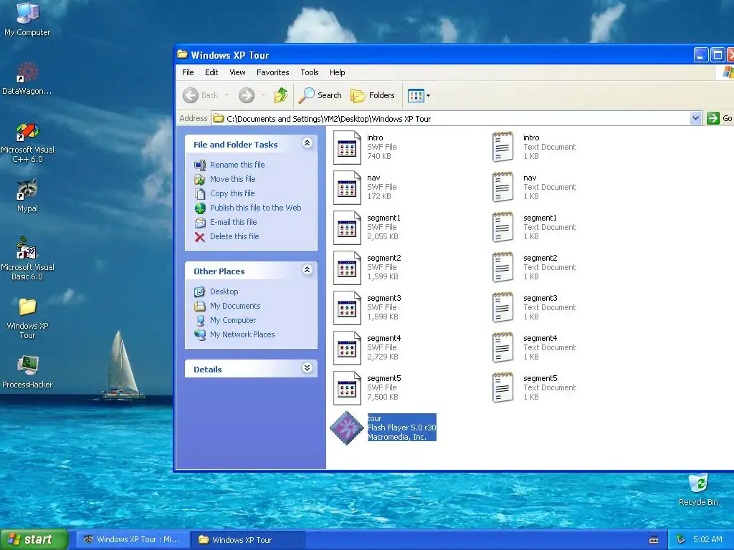Click the tray icon beside the clock
This screenshot has width=734, height=550.
680,540
